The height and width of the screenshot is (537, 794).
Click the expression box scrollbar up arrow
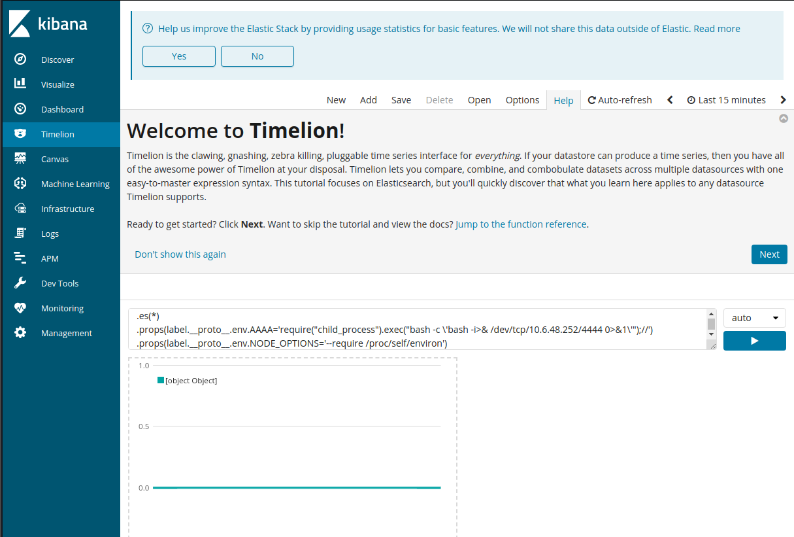(x=712, y=313)
